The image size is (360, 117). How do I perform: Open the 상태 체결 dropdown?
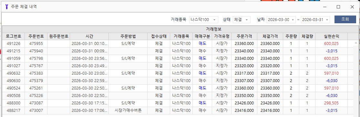click(242, 20)
